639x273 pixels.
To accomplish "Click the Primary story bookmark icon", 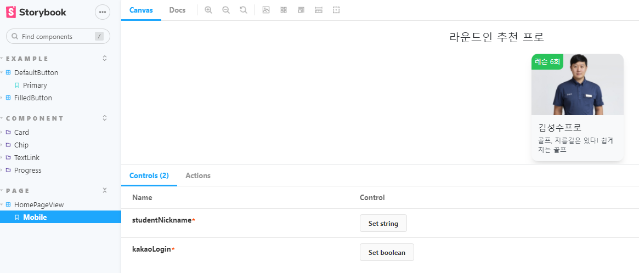I will tap(16, 85).
